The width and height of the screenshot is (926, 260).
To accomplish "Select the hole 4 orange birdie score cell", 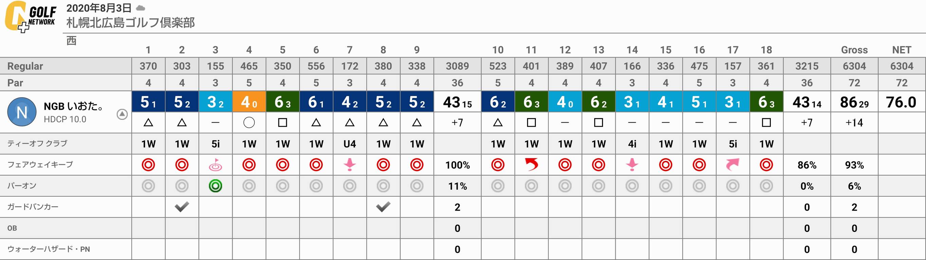I will point(249,102).
